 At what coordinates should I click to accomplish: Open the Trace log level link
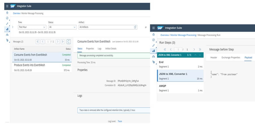(120, 121)
